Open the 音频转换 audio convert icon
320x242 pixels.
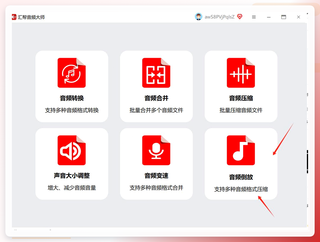coord(72,73)
